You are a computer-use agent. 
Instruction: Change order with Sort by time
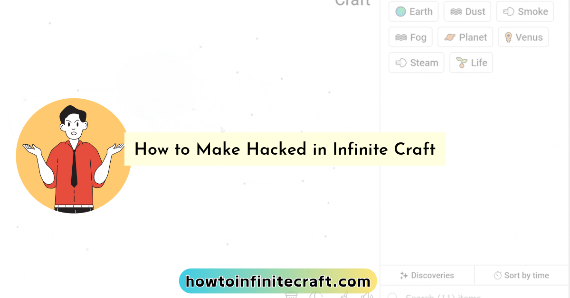(x=522, y=275)
